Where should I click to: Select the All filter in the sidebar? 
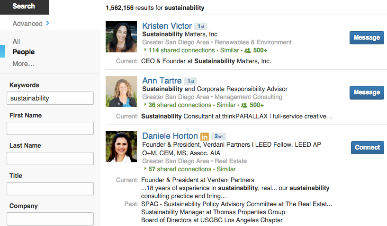pyautogui.click(x=17, y=42)
